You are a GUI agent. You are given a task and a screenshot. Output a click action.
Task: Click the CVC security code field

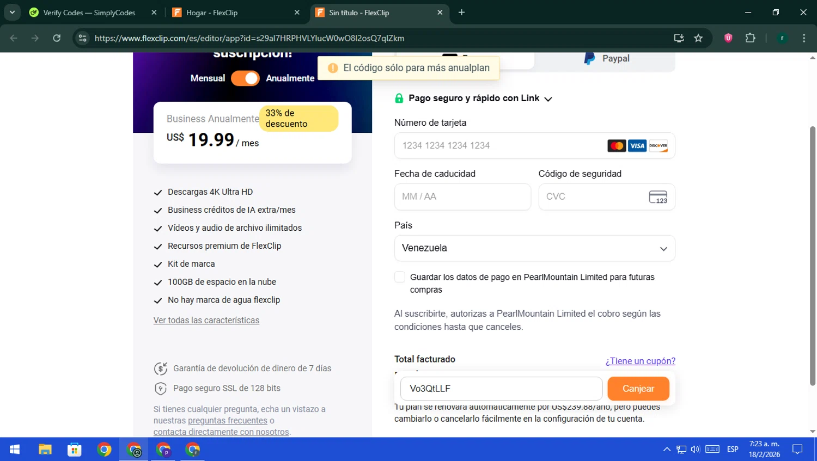607,196
